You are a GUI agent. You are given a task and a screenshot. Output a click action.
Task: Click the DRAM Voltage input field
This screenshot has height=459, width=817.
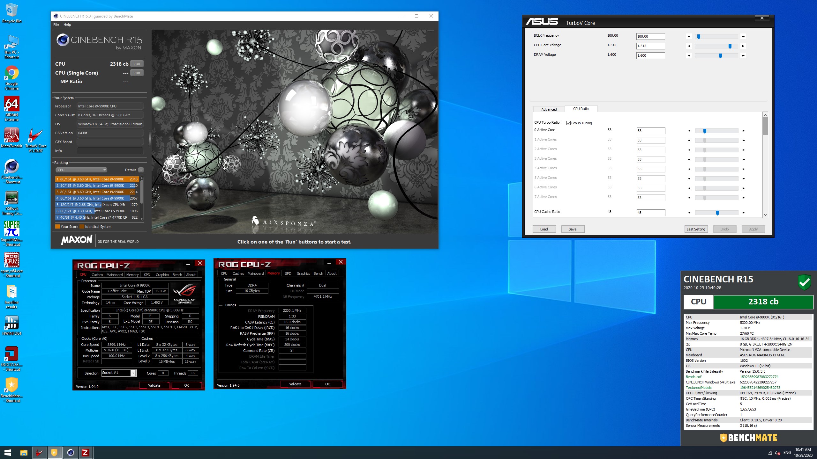[651, 55]
